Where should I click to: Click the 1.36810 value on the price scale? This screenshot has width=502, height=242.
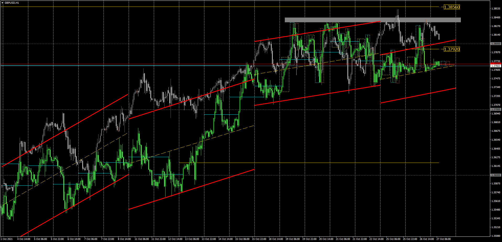click(496, 122)
